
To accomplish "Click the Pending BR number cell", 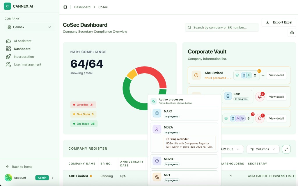I will click(x=107, y=176).
